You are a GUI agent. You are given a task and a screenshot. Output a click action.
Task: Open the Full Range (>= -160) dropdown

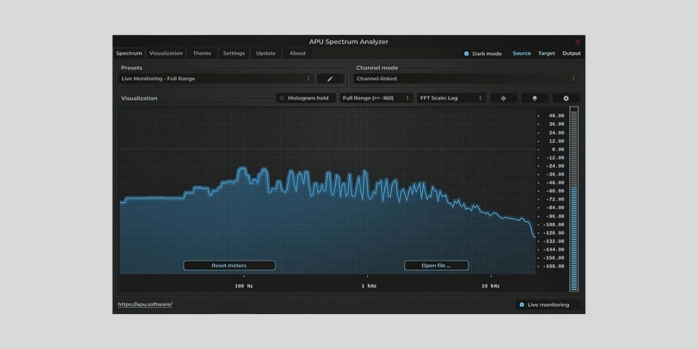point(376,98)
